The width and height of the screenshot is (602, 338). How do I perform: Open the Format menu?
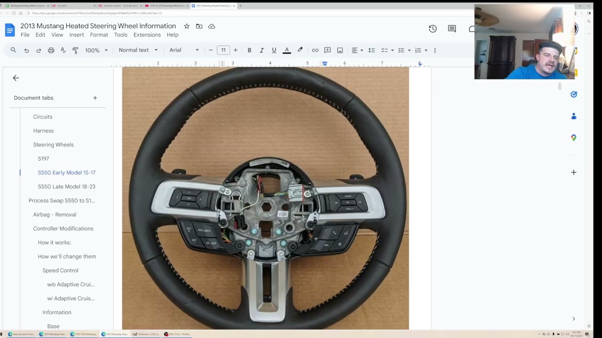click(99, 35)
